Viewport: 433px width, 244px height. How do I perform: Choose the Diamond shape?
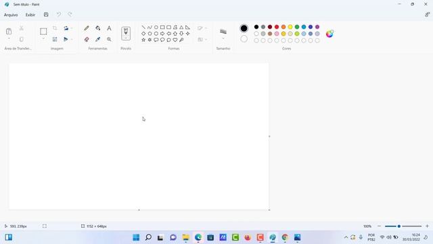click(143, 33)
